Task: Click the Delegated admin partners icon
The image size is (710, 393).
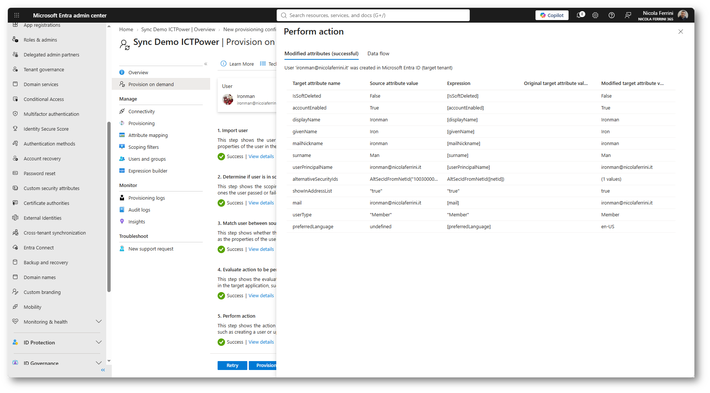Action: click(15, 55)
